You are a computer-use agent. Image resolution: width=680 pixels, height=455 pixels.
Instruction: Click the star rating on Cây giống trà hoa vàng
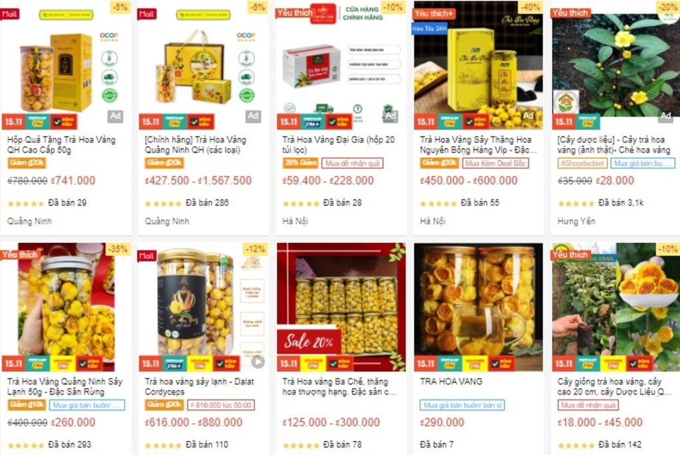coord(576,445)
